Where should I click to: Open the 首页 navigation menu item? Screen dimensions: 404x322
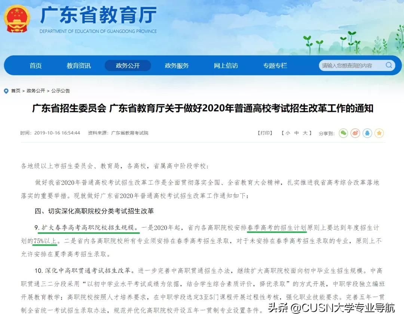[36, 65]
